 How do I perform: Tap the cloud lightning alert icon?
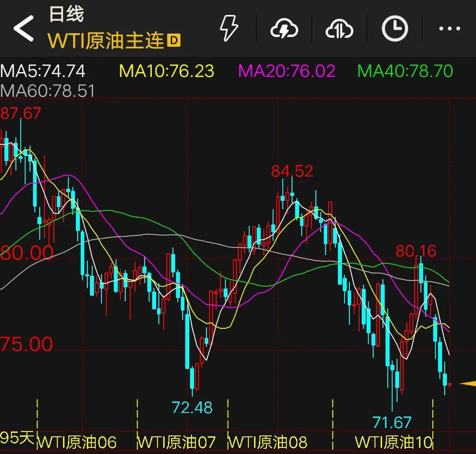pyautogui.click(x=284, y=28)
